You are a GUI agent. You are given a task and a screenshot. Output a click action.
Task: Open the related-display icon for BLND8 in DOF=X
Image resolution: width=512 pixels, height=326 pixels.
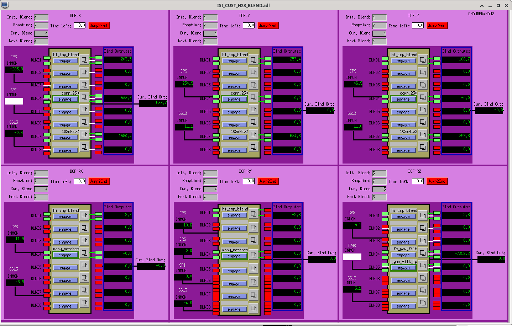click(x=84, y=147)
